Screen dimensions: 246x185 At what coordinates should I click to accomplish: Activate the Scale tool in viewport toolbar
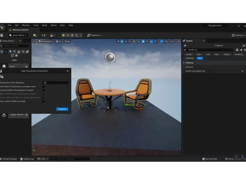point(129,41)
